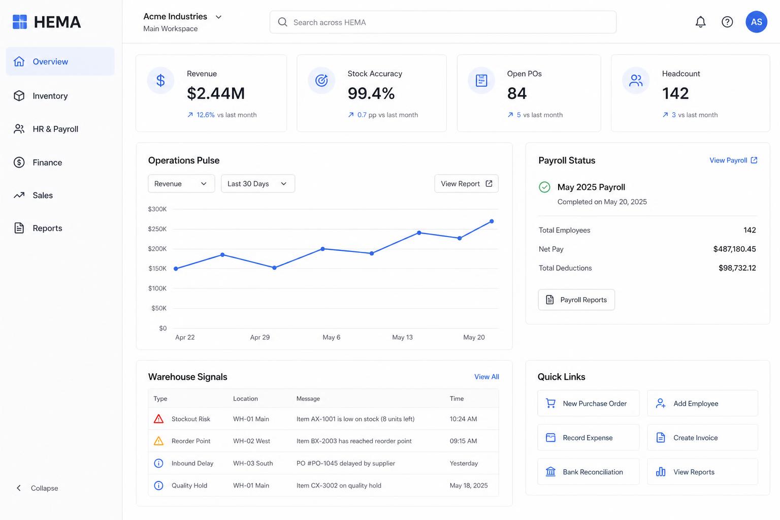This screenshot has width=780, height=520.
Task: Click the search magnifier icon
Action: pos(282,22)
